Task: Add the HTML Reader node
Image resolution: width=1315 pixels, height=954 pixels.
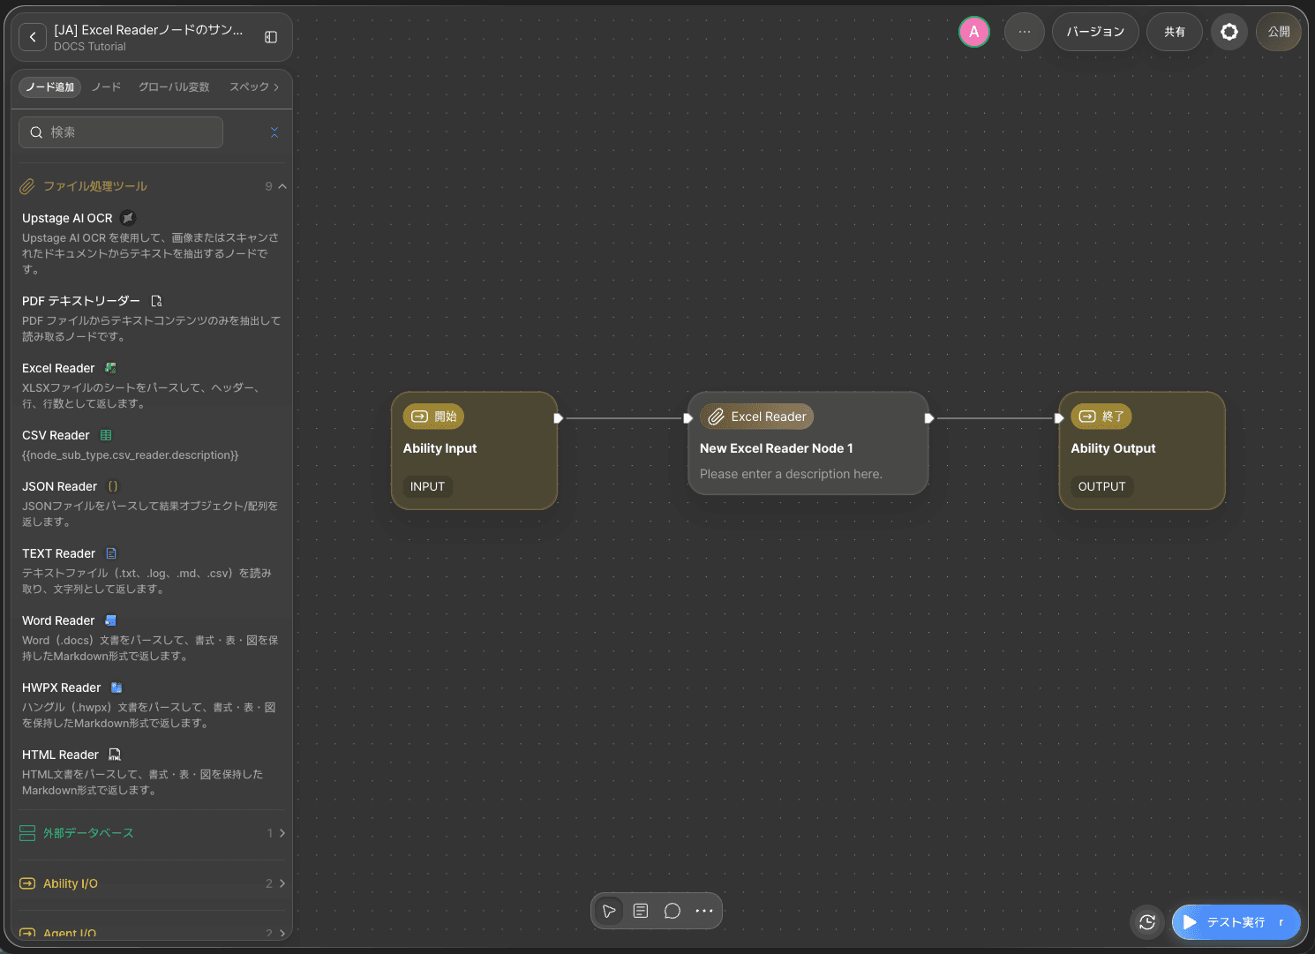Action: [152, 772]
